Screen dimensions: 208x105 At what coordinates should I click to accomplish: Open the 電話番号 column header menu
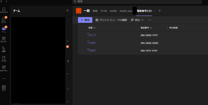click(146, 28)
